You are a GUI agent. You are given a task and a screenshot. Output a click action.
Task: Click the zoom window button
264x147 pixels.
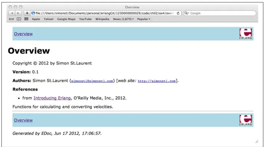[21, 7]
